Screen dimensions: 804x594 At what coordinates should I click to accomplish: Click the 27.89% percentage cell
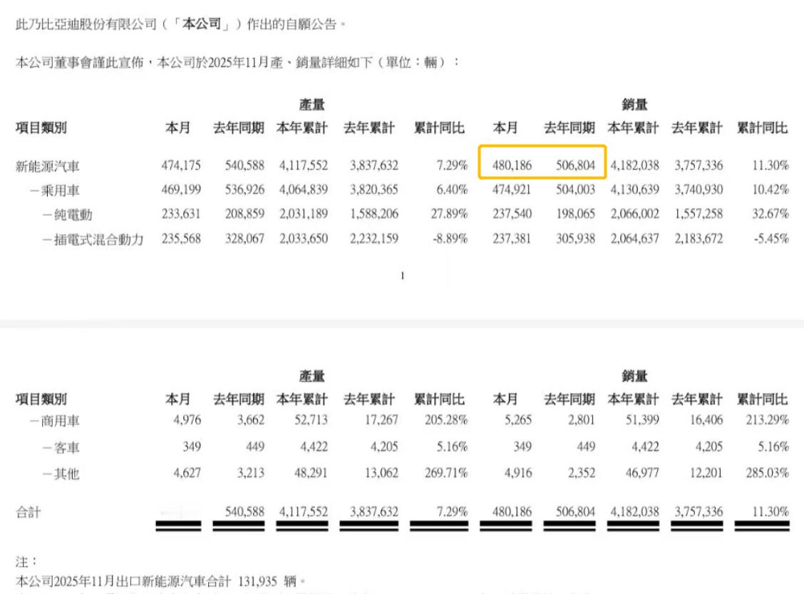click(449, 214)
